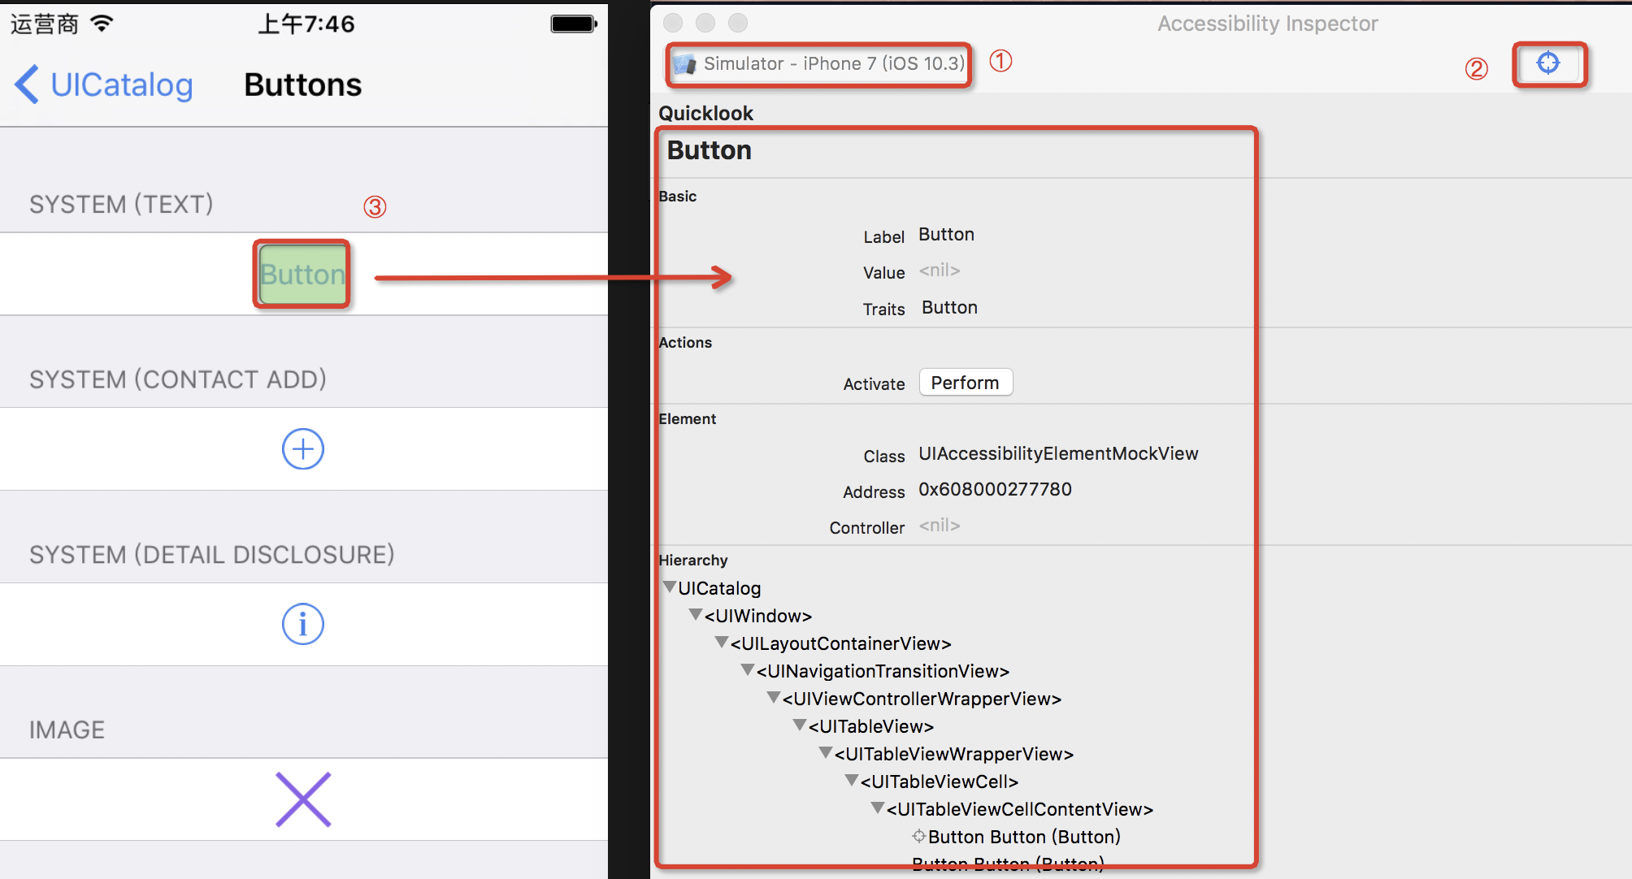Select Button Button (Button) hierarchy item
The image size is (1632, 879).
(1024, 837)
